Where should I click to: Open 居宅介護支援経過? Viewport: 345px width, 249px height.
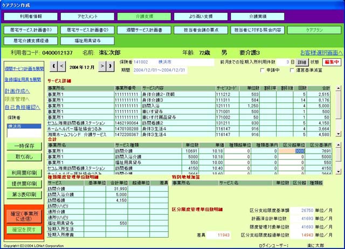tap(31, 41)
